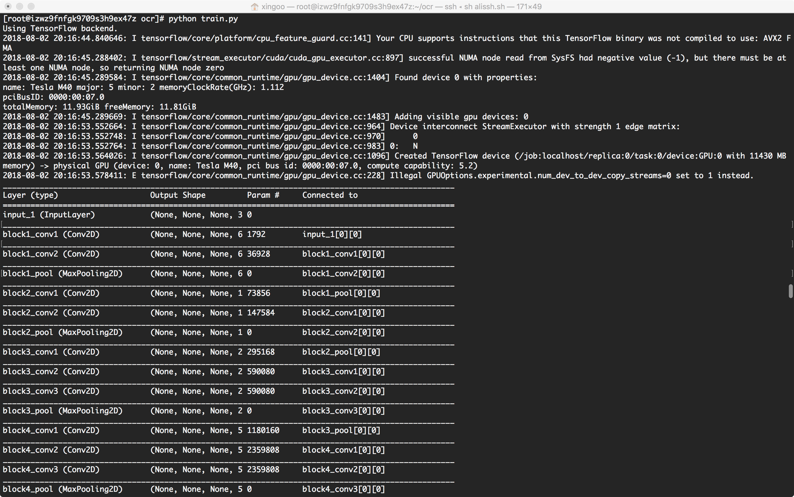Click 'block3_conv2 (Conv2D)' row name
This screenshot has height=497, width=794.
51,372
